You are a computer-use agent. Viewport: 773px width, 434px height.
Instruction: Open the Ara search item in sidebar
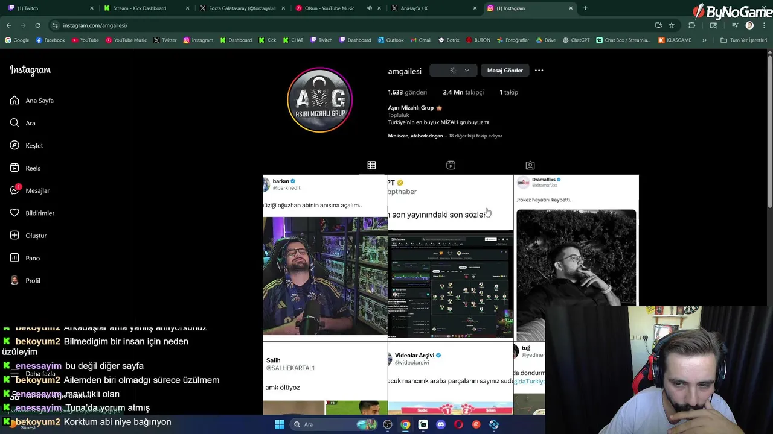click(x=23, y=123)
